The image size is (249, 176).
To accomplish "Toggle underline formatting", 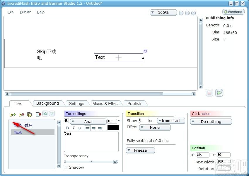I will pos(80,128).
